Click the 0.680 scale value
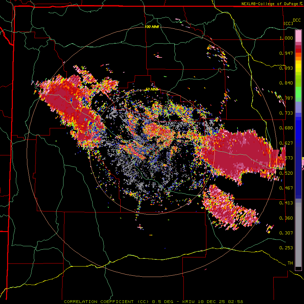304x304 pixels. coord(286,128)
